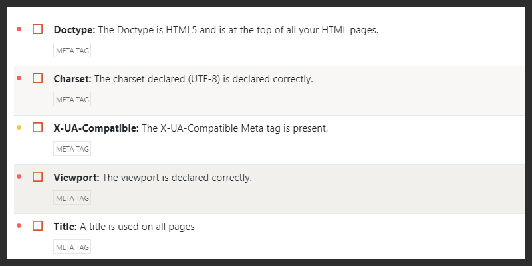
Task: Select the X-UA-Compatible heading text
Action: [x=96, y=128]
